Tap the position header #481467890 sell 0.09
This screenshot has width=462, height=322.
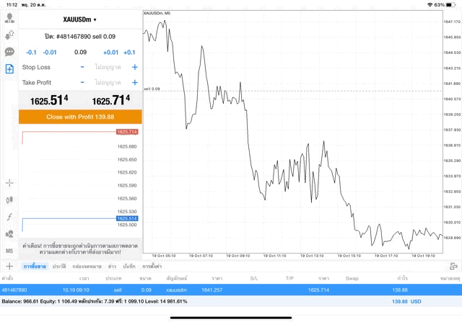click(x=80, y=37)
